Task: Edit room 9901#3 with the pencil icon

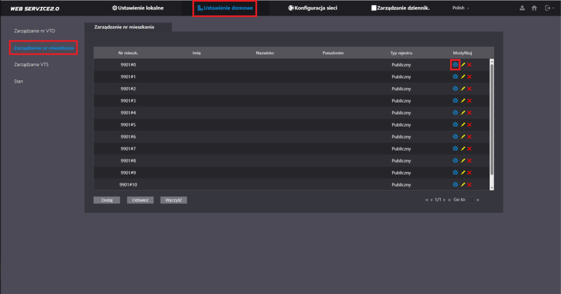Action: pyautogui.click(x=462, y=101)
